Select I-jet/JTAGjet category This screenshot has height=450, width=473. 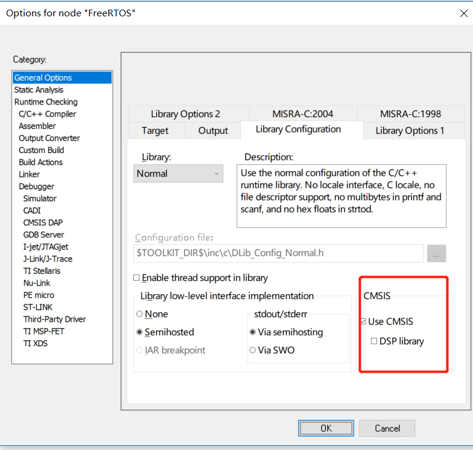coord(46,246)
